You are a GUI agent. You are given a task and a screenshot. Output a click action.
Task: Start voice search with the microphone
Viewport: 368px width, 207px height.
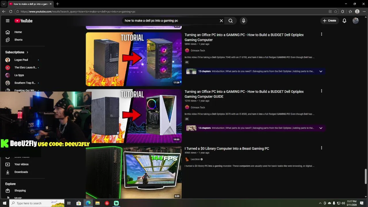coord(244,21)
